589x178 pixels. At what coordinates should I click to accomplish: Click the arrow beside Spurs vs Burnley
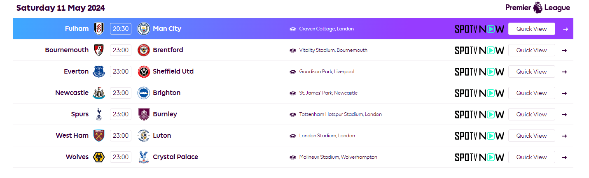click(564, 114)
